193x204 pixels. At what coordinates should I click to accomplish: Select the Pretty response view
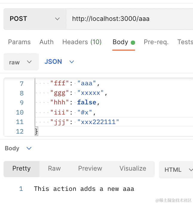pyautogui.click(x=22, y=169)
